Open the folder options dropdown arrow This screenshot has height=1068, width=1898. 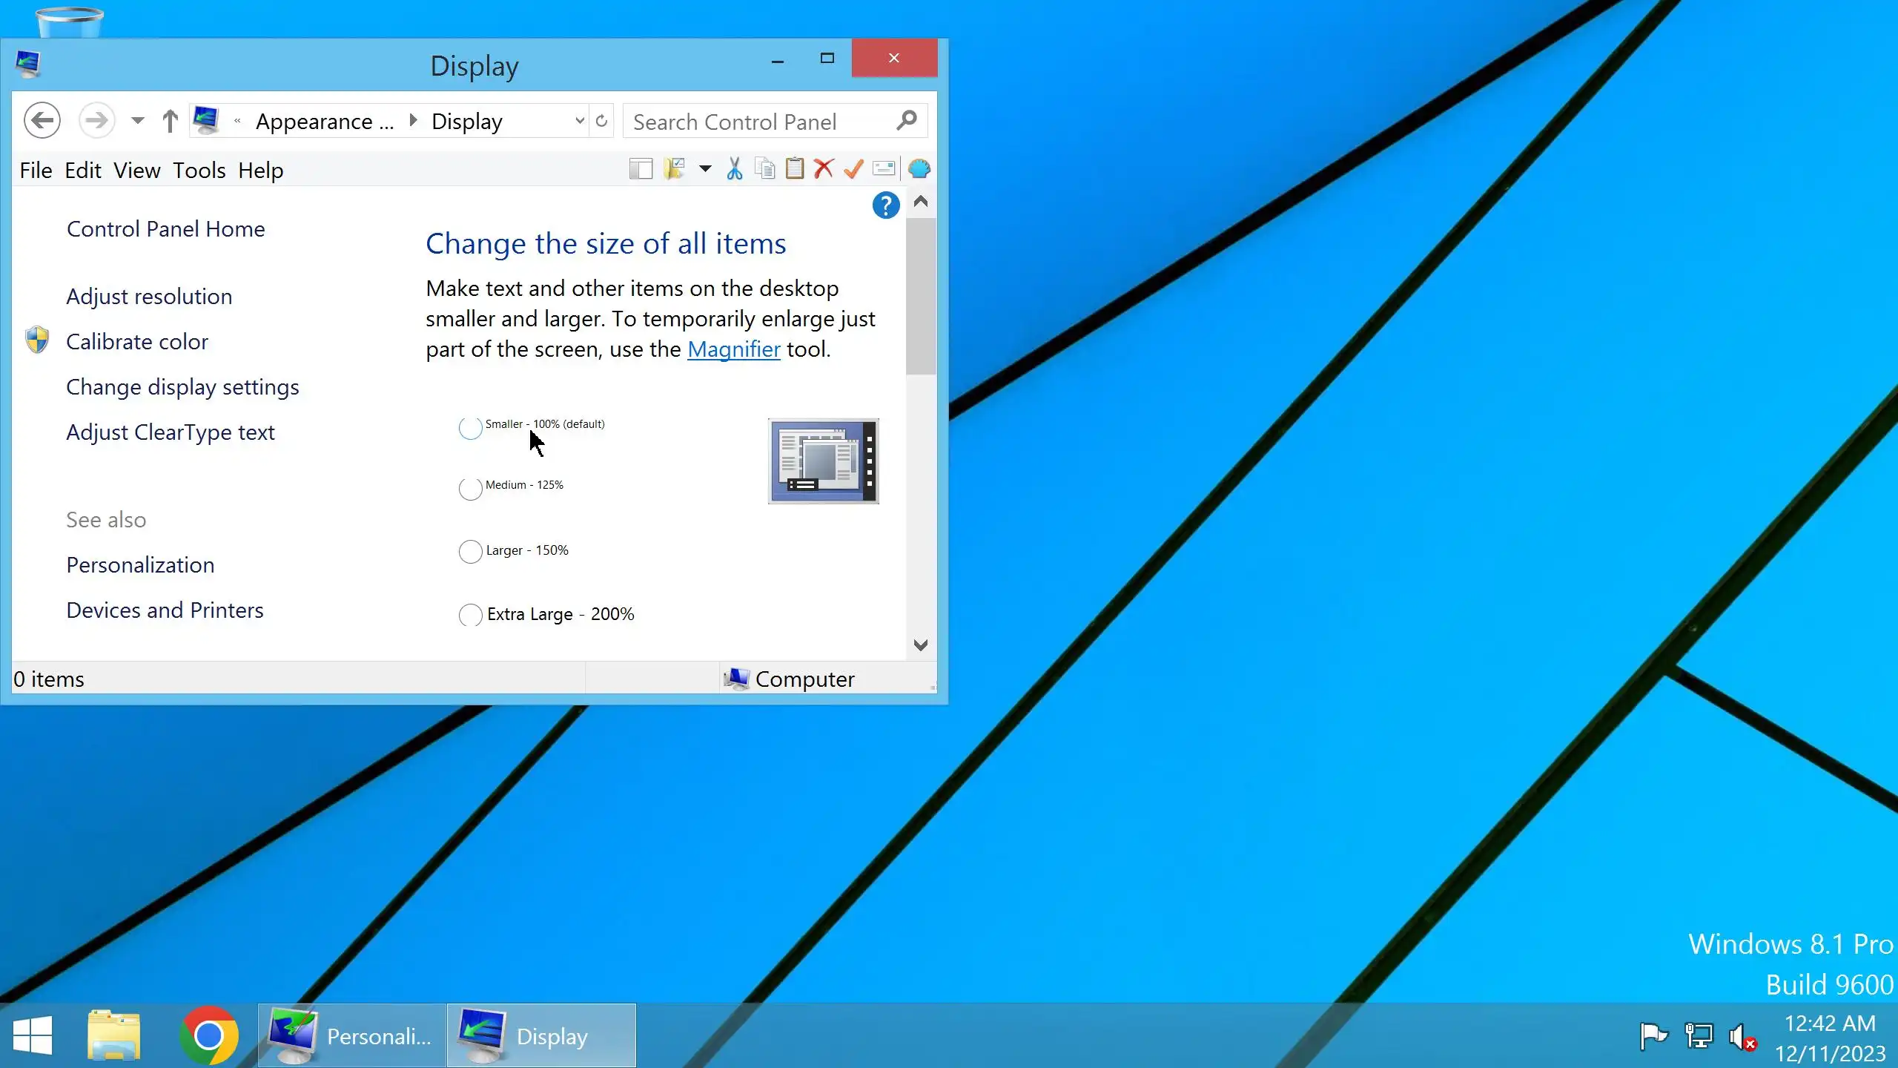tap(705, 169)
